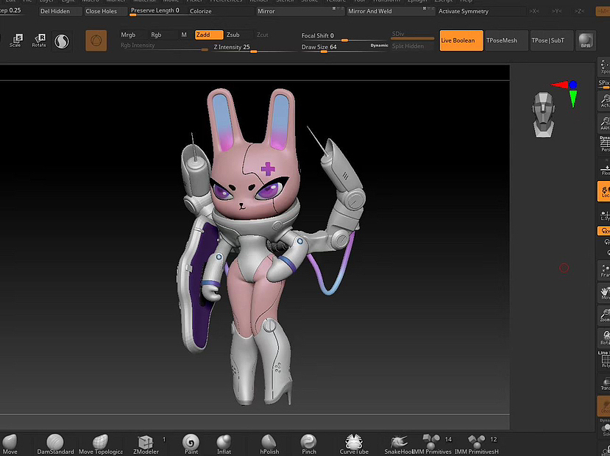Adjust the SPix slider
This screenshot has height=456, width=610.
[604, 84]
